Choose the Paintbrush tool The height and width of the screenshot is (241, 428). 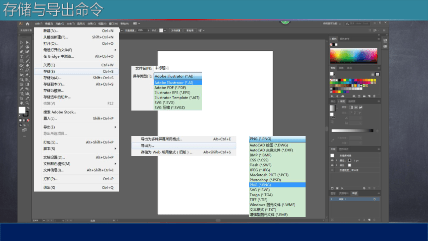pos(27,61)
